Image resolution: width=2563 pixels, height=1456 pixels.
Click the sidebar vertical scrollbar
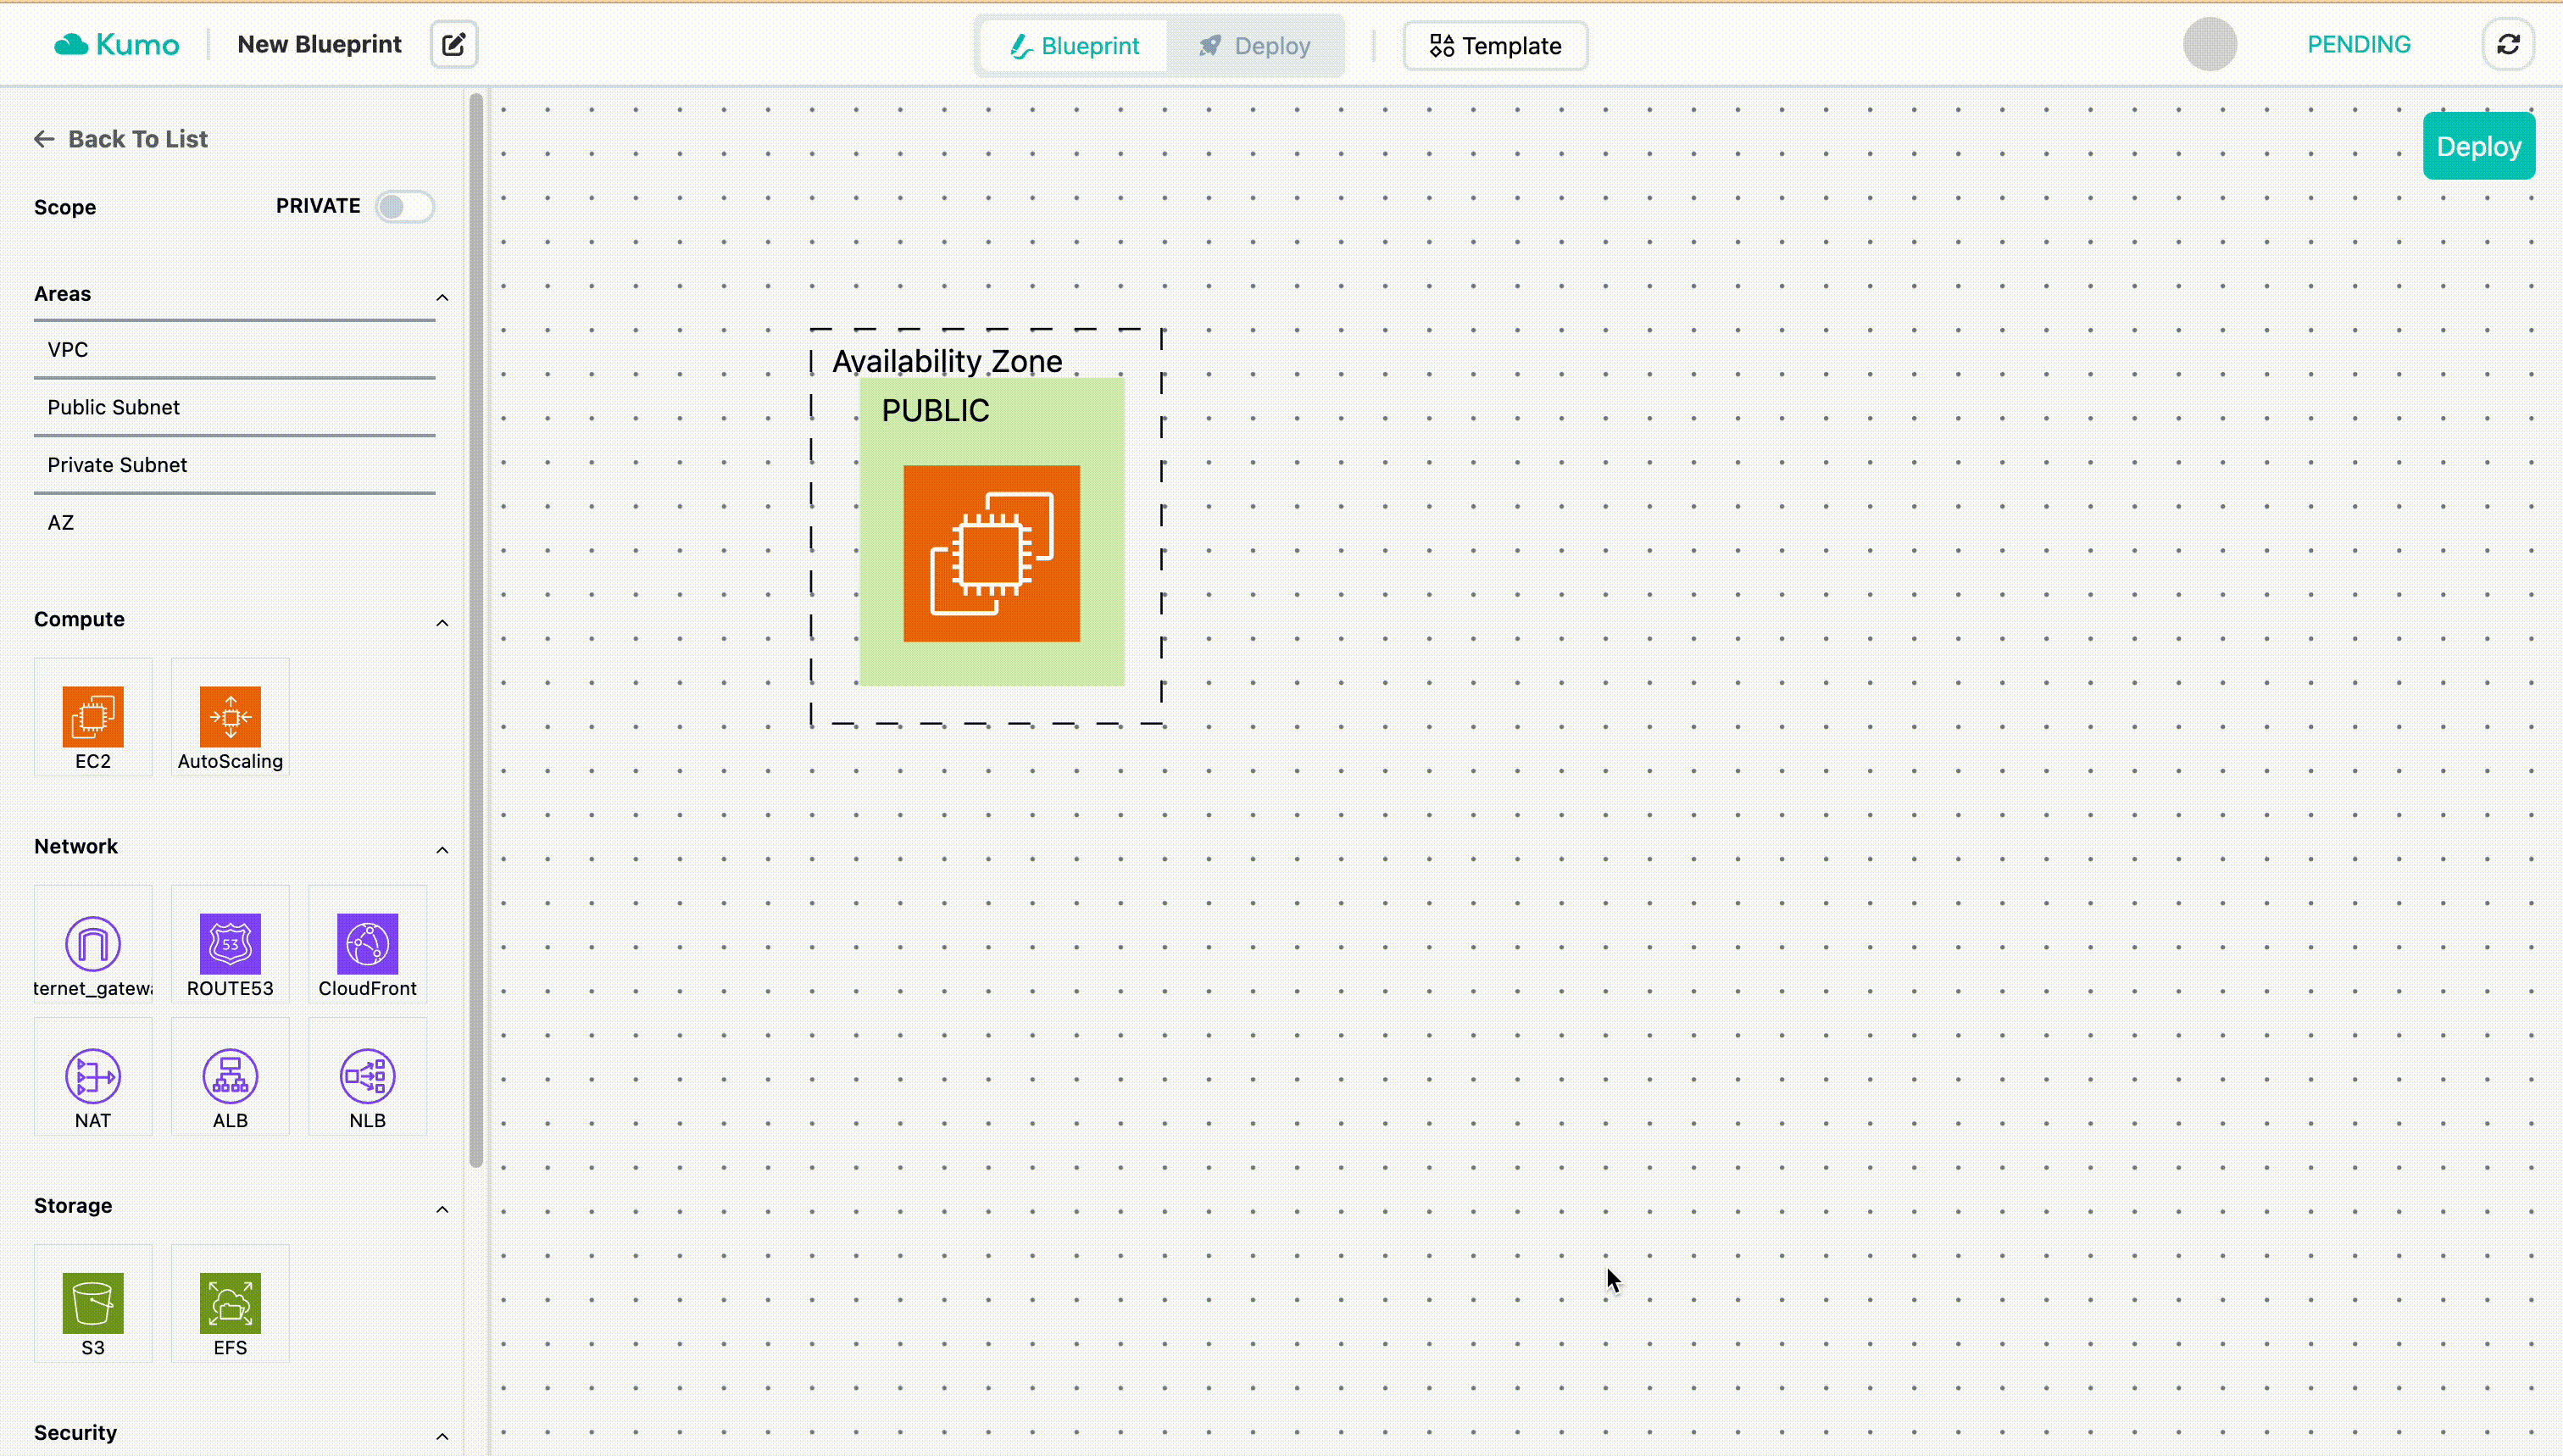coord(476,630)
